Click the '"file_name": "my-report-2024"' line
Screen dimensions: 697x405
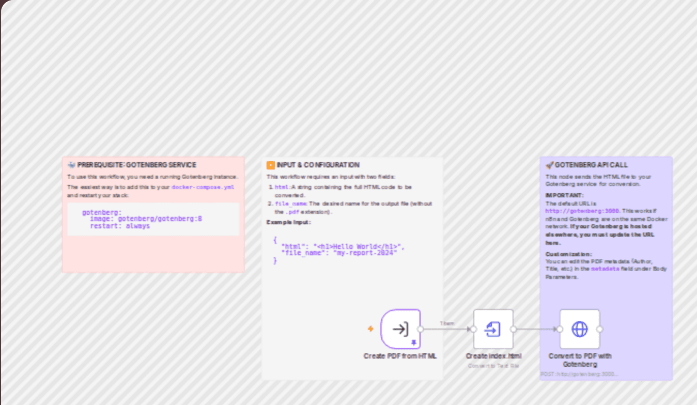(339, 253)
